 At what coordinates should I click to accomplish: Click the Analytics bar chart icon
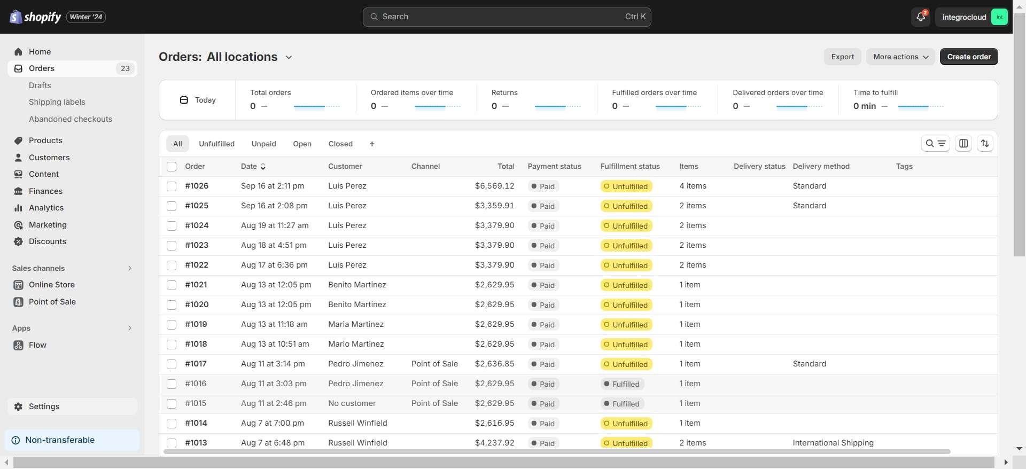tap(18, 208)
